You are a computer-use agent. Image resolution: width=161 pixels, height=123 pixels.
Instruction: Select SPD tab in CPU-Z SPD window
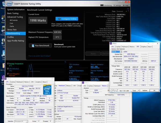(x=138, y=46)
